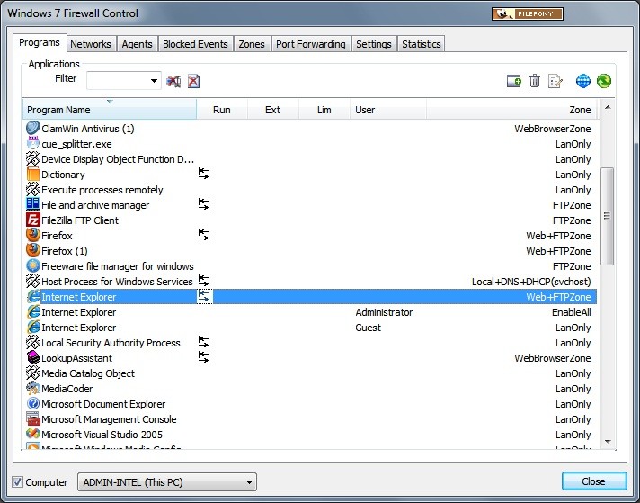
Task: Click LanOnly zone for MediaCoder
Action: tap(573, 389)
